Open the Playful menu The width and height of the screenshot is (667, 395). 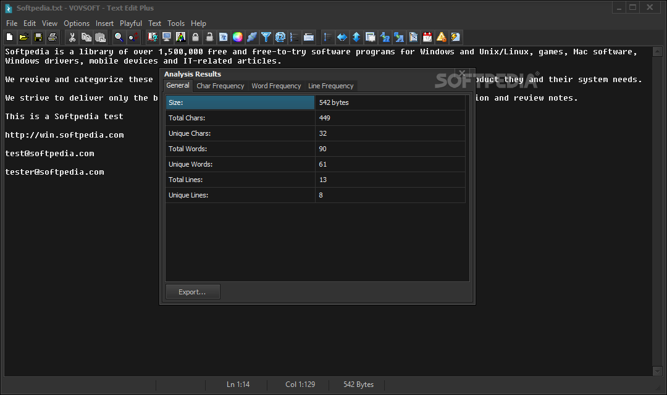[130, 23]
